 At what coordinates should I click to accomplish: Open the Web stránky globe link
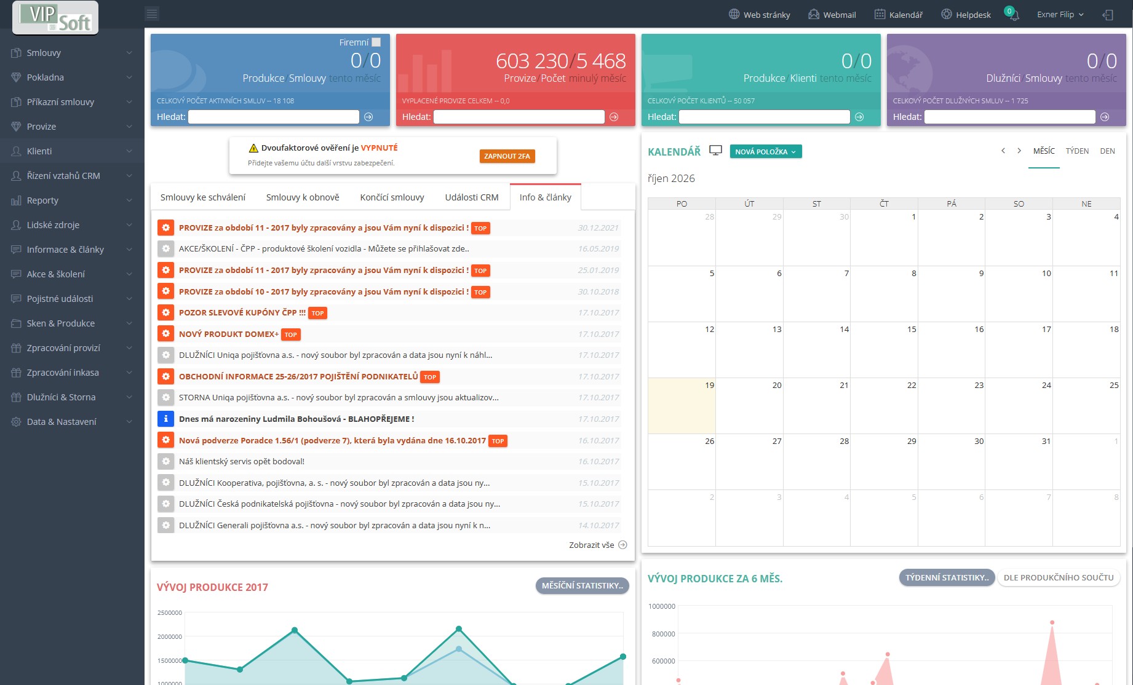pos(760,14)
